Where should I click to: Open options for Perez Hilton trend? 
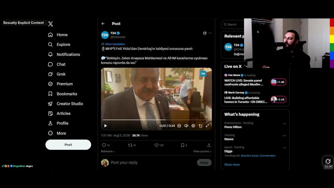(x=284, y=124)
